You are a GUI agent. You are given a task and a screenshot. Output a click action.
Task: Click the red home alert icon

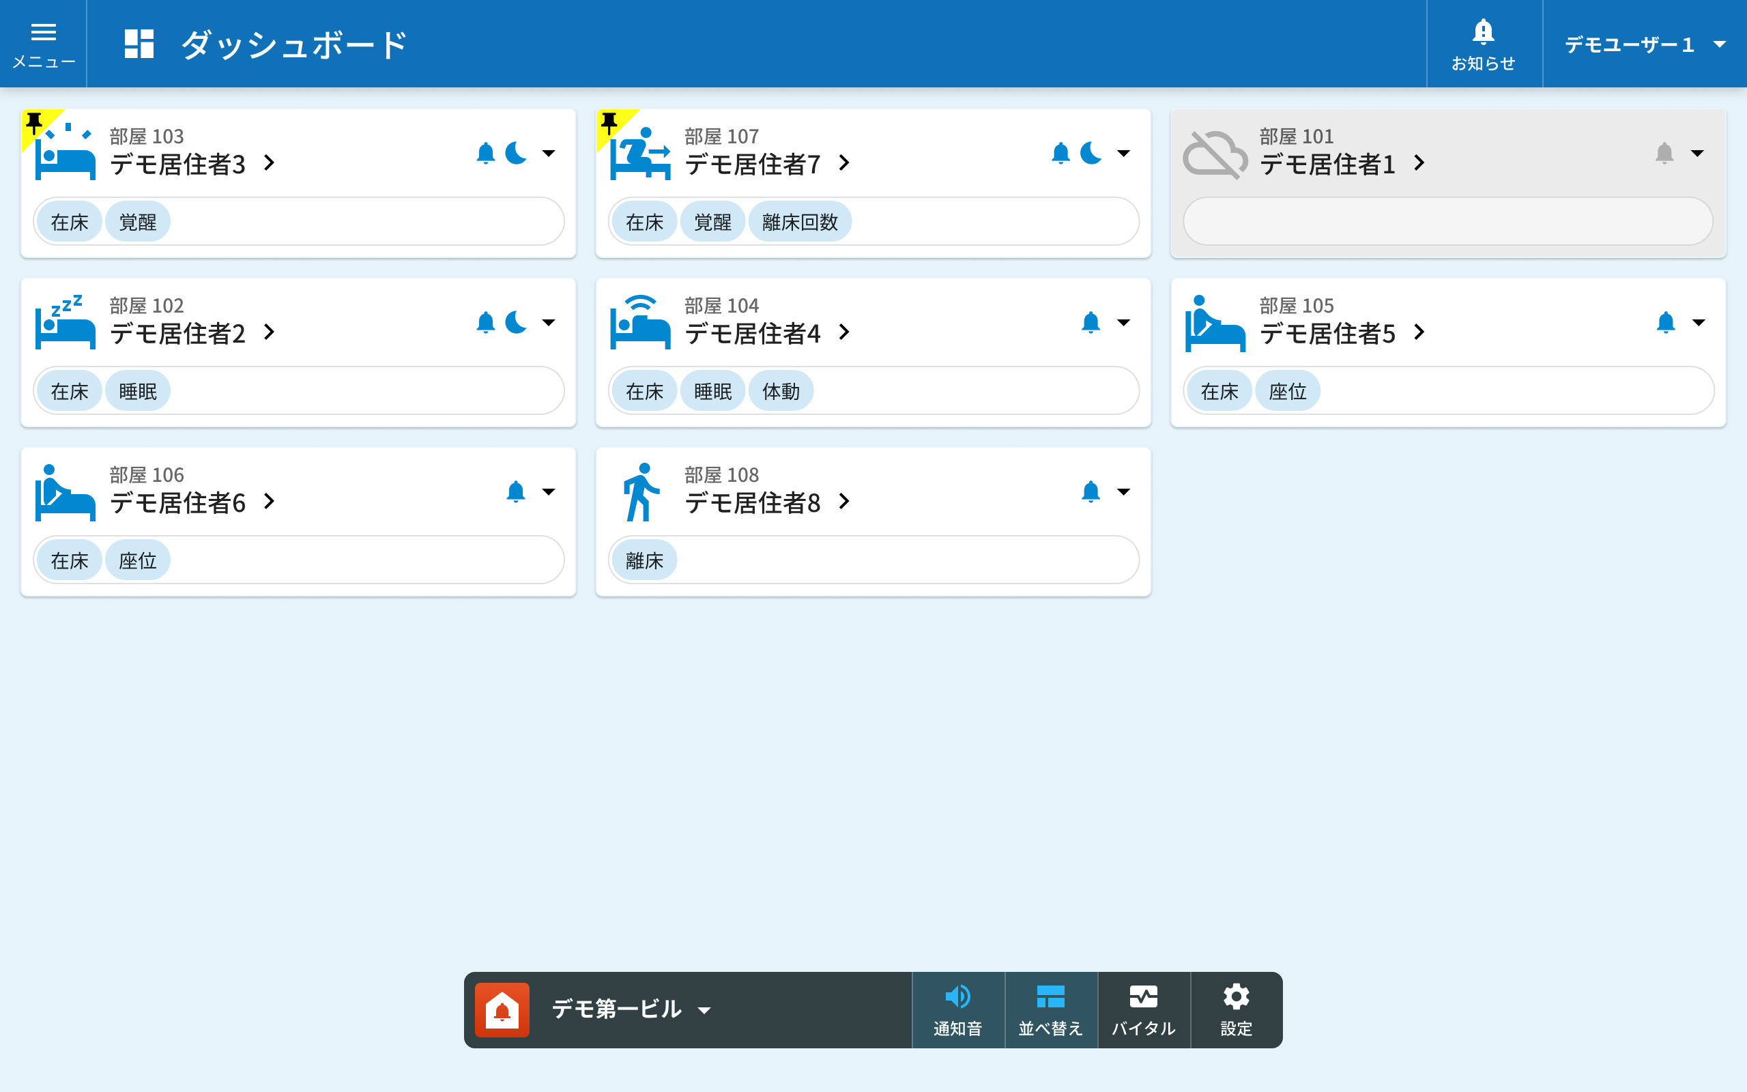(502, 1009)
